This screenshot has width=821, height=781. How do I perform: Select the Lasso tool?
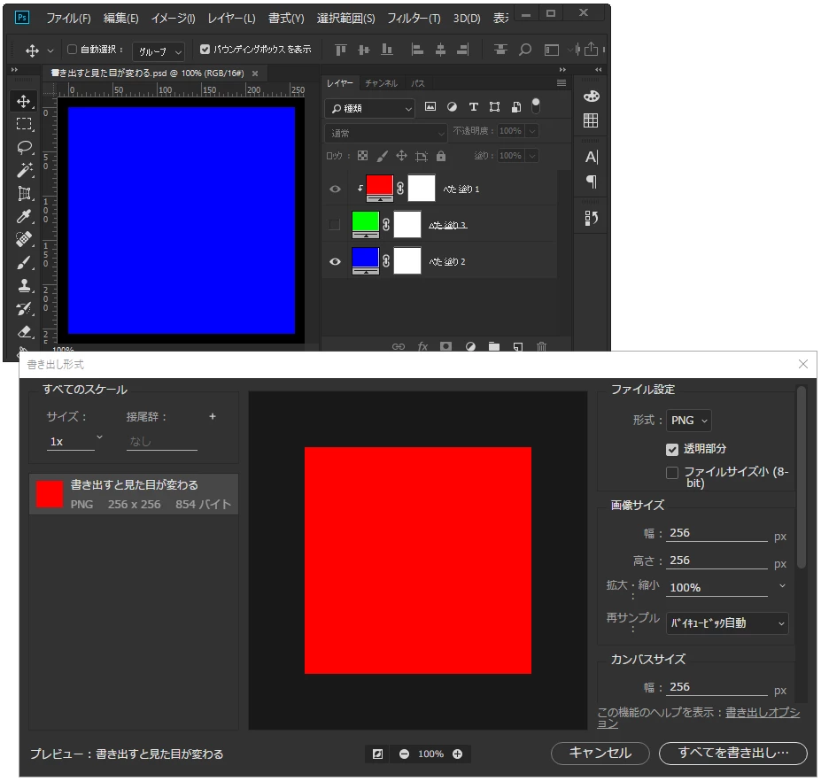pyautogui.click(x=24, y=147)
